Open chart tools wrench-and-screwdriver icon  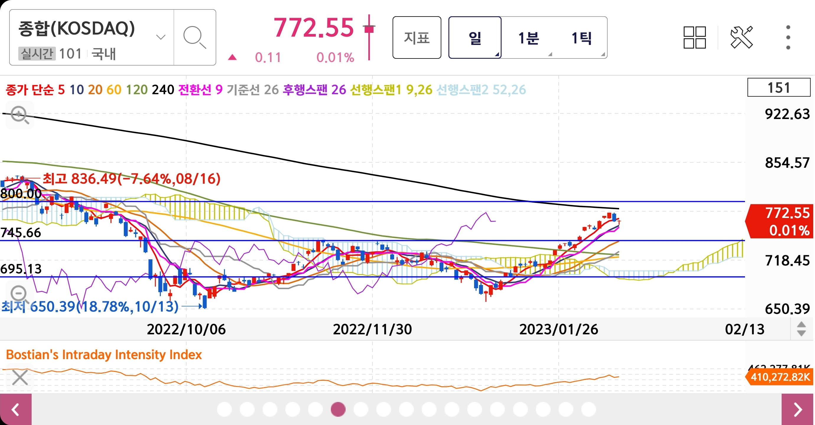741,37
